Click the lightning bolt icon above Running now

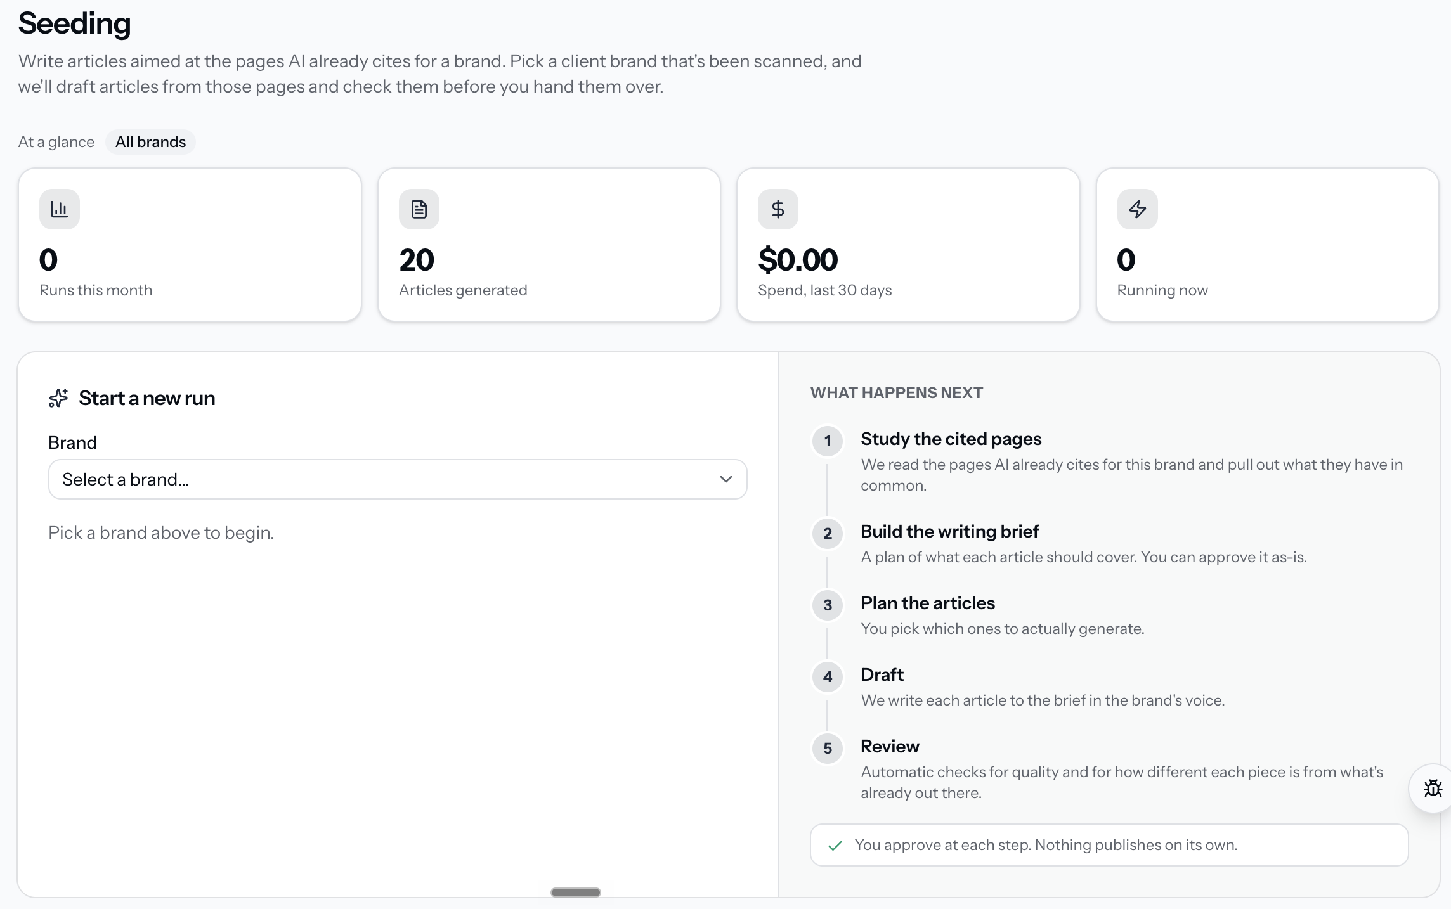1138,209
